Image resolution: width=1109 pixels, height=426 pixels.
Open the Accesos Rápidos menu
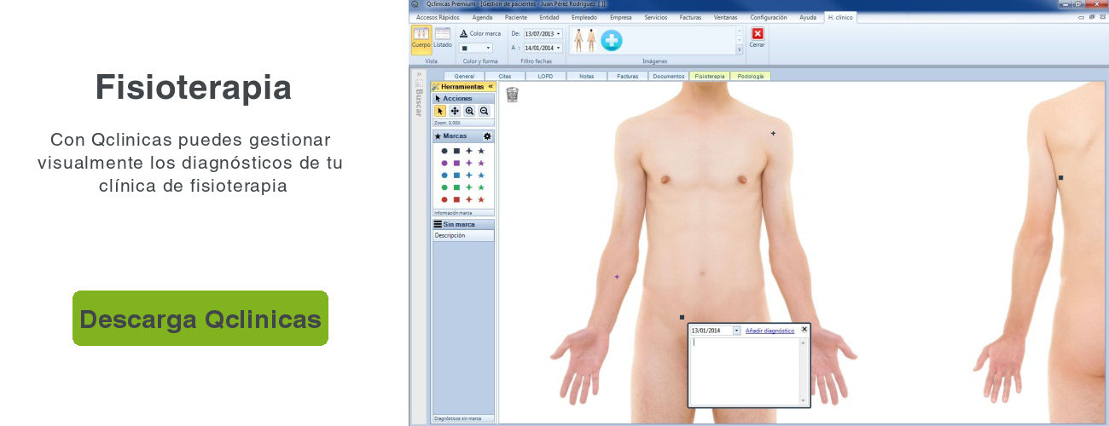pyautogui.click(x=438, y=17)
